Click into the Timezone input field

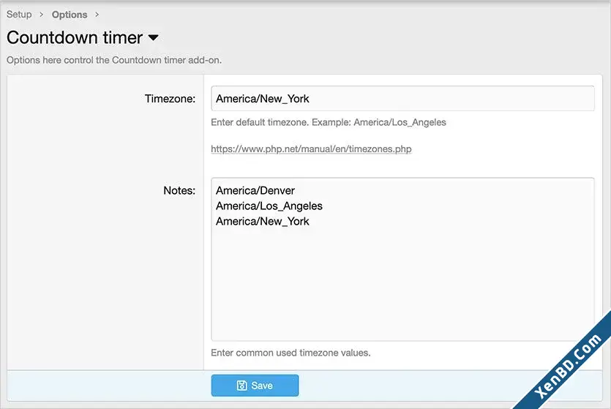(x=402, y=99)
